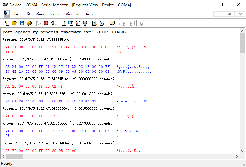The height and width of the screenshot is (167, 246).
Task: Click the speech bubble help icon
Action: pyautogui.click(x=112, y=23)
